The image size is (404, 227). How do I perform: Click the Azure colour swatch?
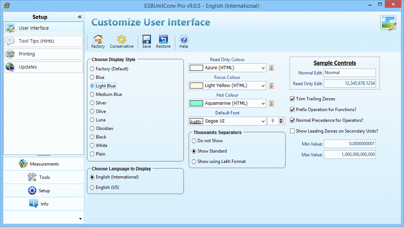coord(196,68)
